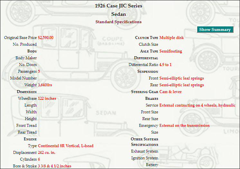
Task: Select the Passengers value 5
Action: click(x=39, y=71)
